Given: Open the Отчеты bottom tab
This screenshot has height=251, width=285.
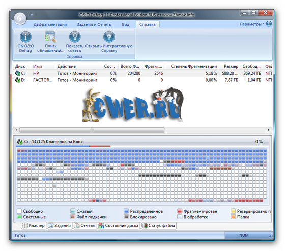Looking at the screenshot, I should [x=84, y=226].
